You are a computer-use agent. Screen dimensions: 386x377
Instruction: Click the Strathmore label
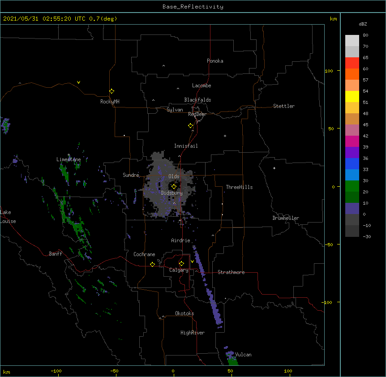(231, 272)
